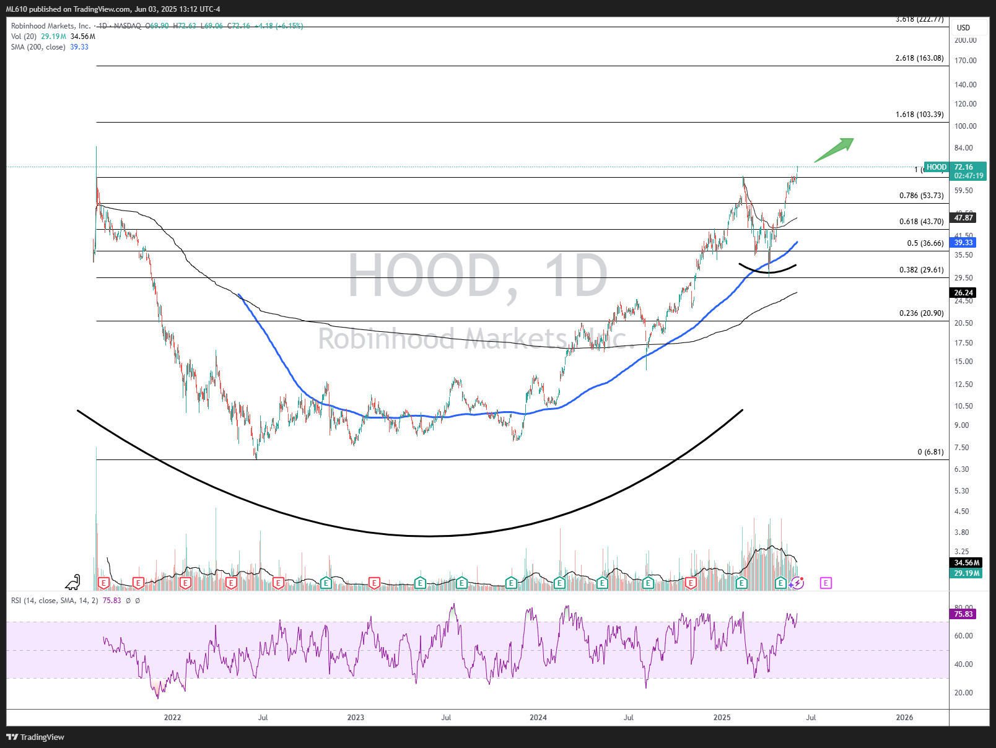Click the 2026 time axis label
Image resolution: width=996 pixels, height=748 pixels.
coord(904,718)
